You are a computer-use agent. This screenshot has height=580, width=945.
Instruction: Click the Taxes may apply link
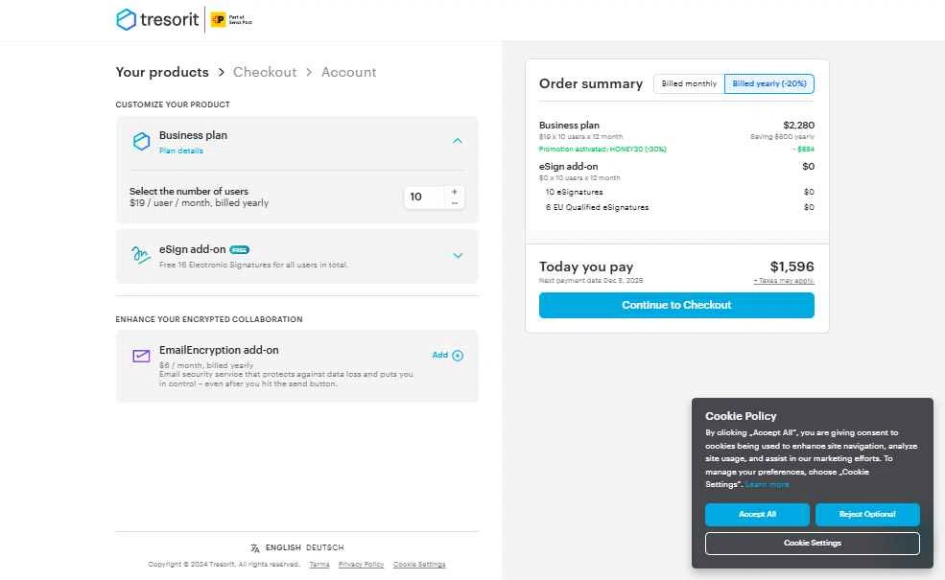click(784, 281)
